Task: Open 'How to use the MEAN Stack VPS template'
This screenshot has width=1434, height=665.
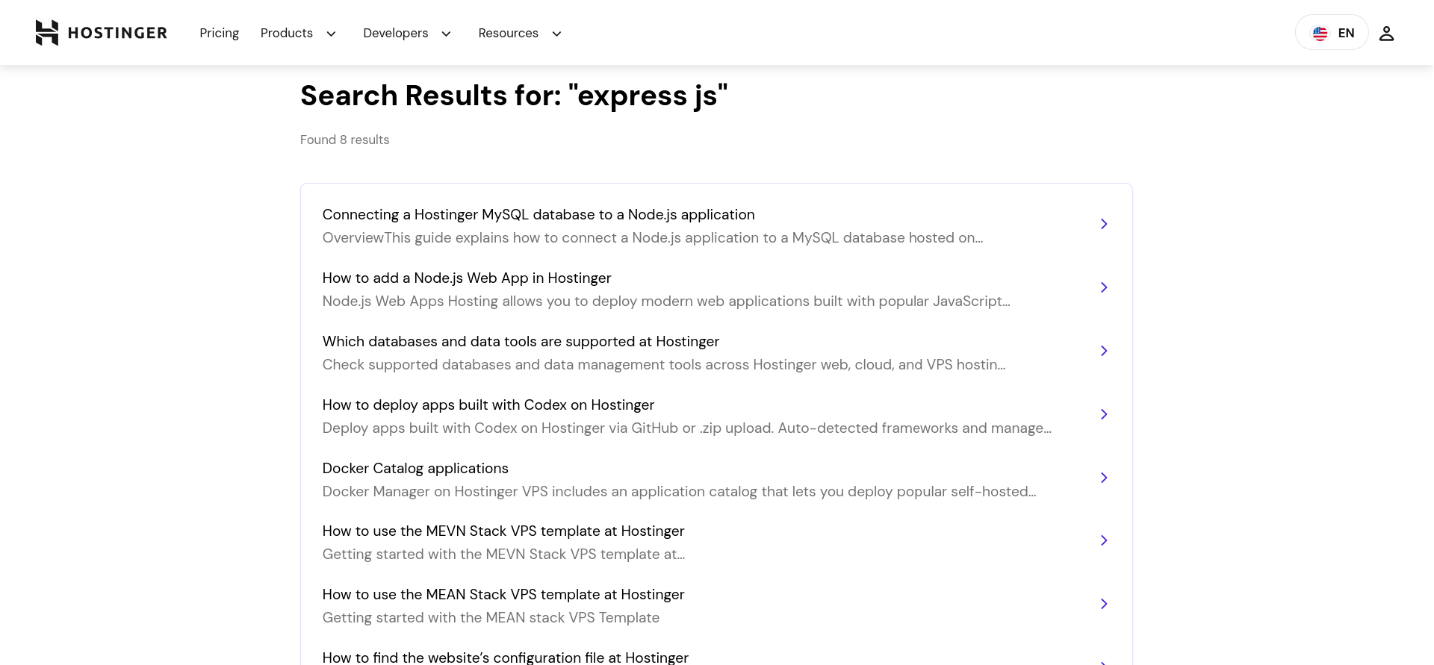Action: [x=503, y=594]
